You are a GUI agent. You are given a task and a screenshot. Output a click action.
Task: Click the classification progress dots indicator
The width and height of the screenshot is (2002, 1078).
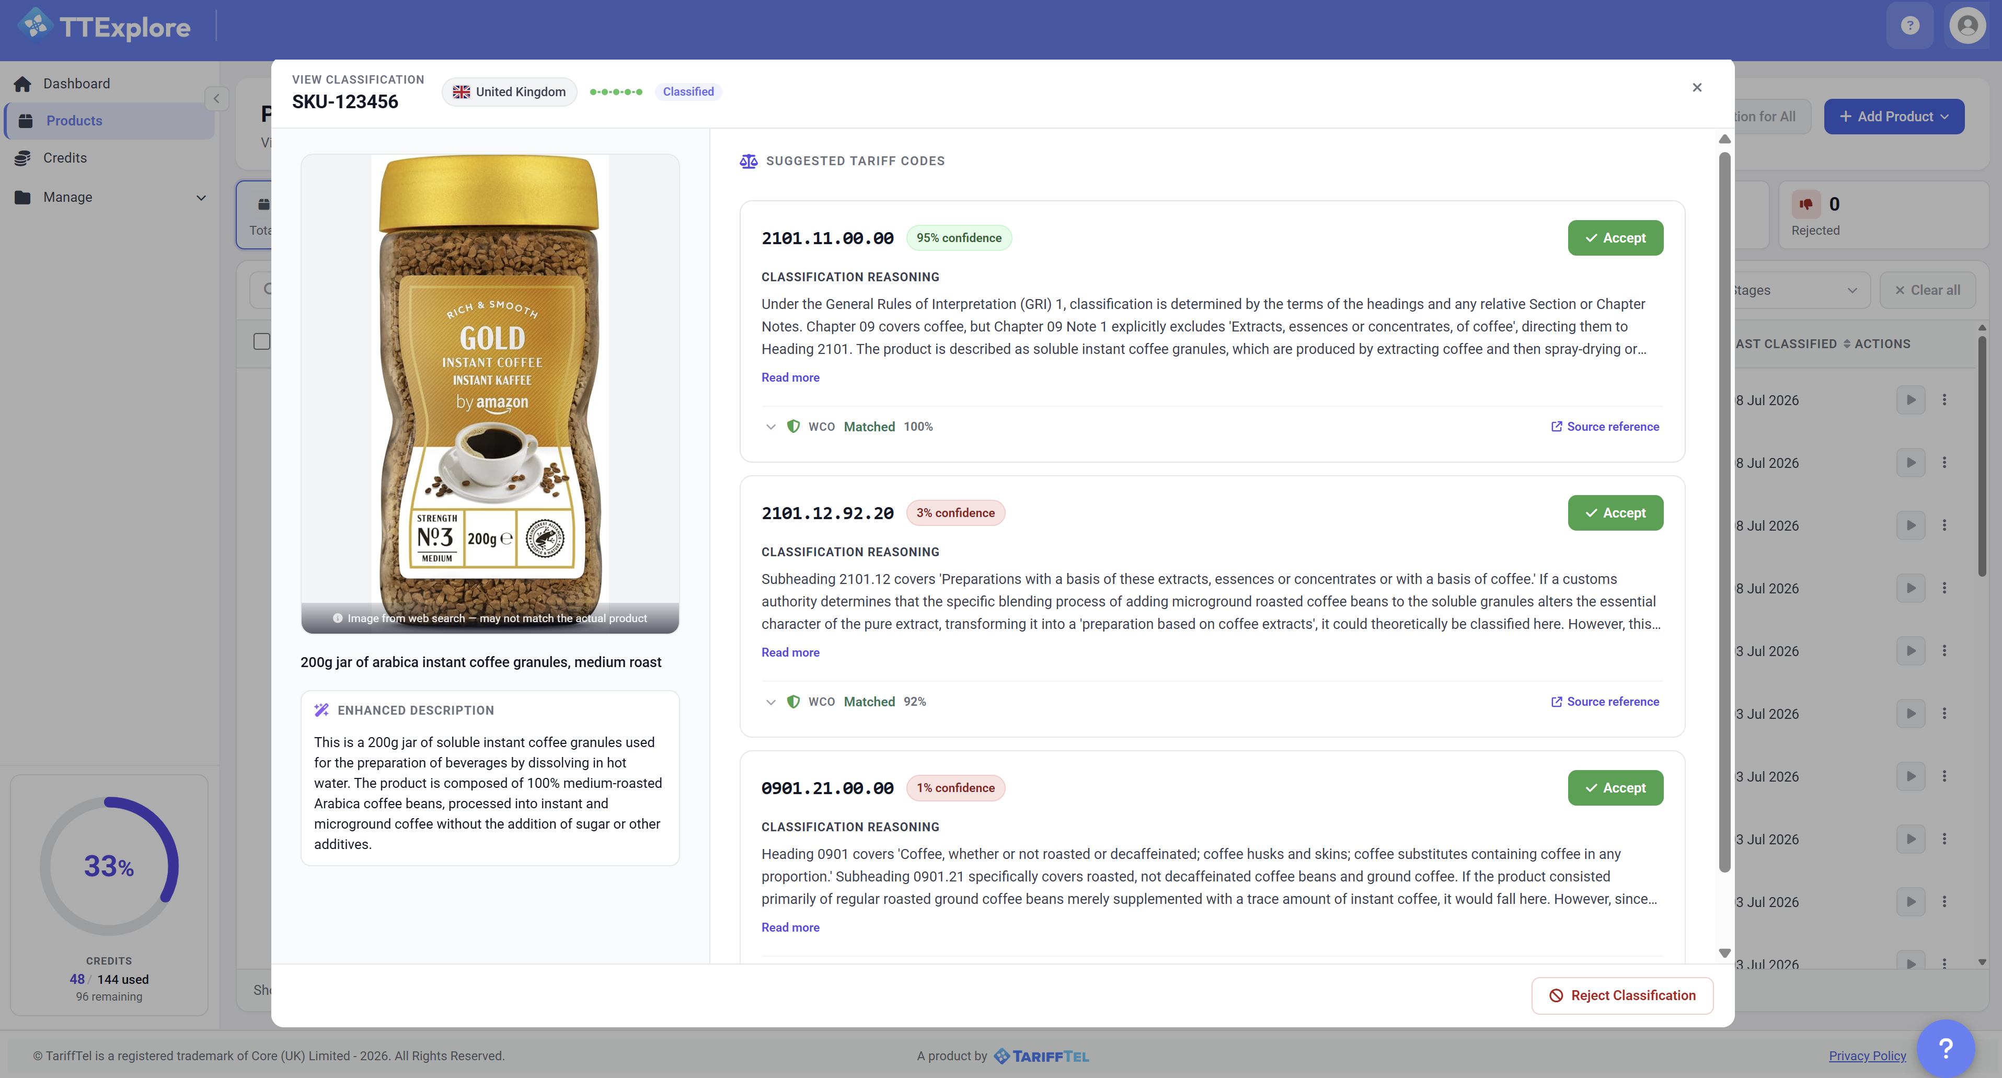[x=616, y=91]
